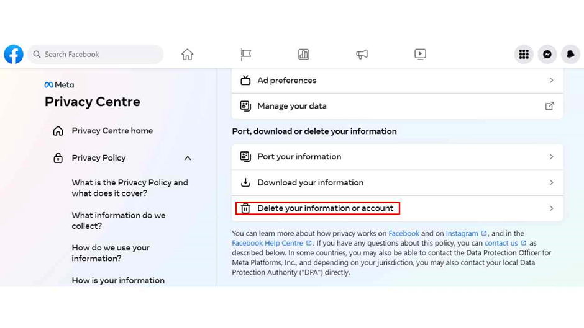Click chevron on Port your information row
The height and width of the screenshot is (328, 584).
click(551, 157)
